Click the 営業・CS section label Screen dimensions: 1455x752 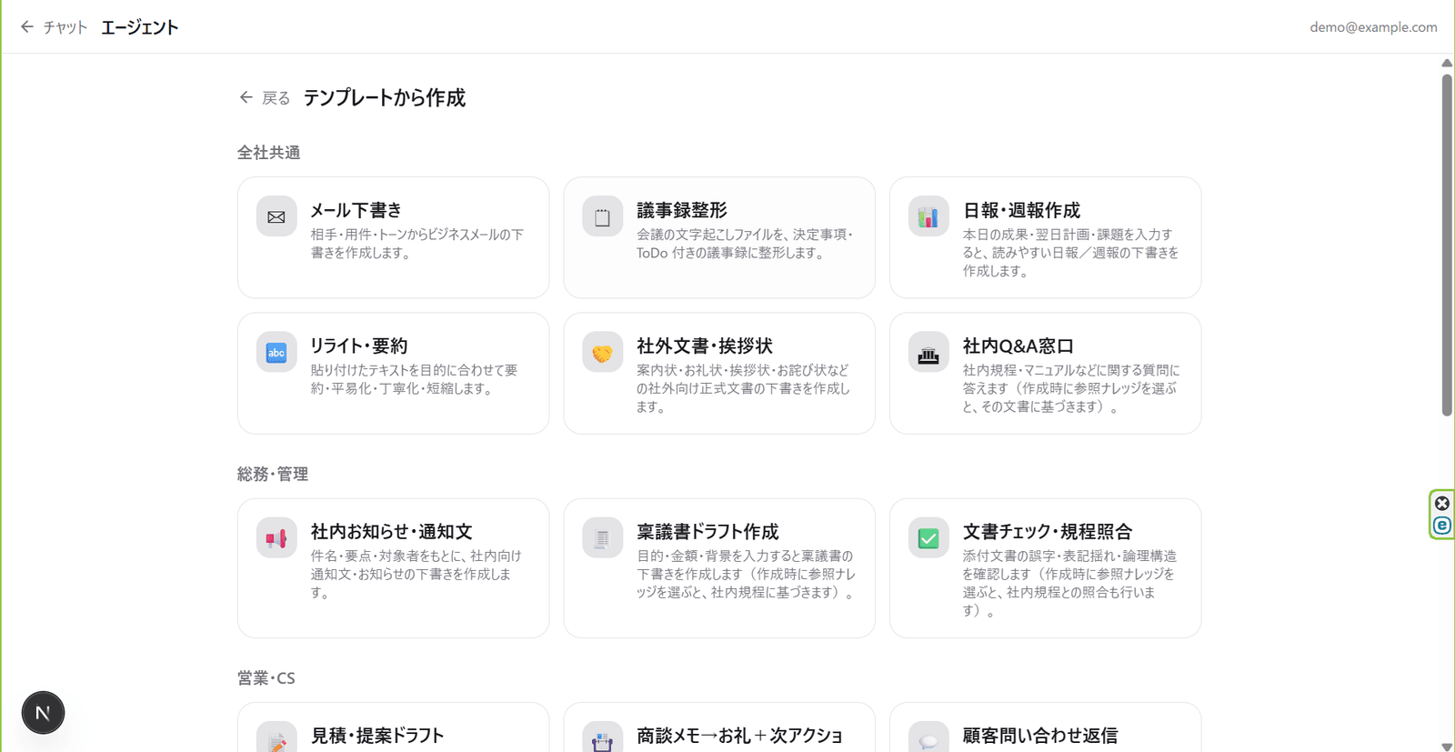pyautogui.click(x=266, y=677)
